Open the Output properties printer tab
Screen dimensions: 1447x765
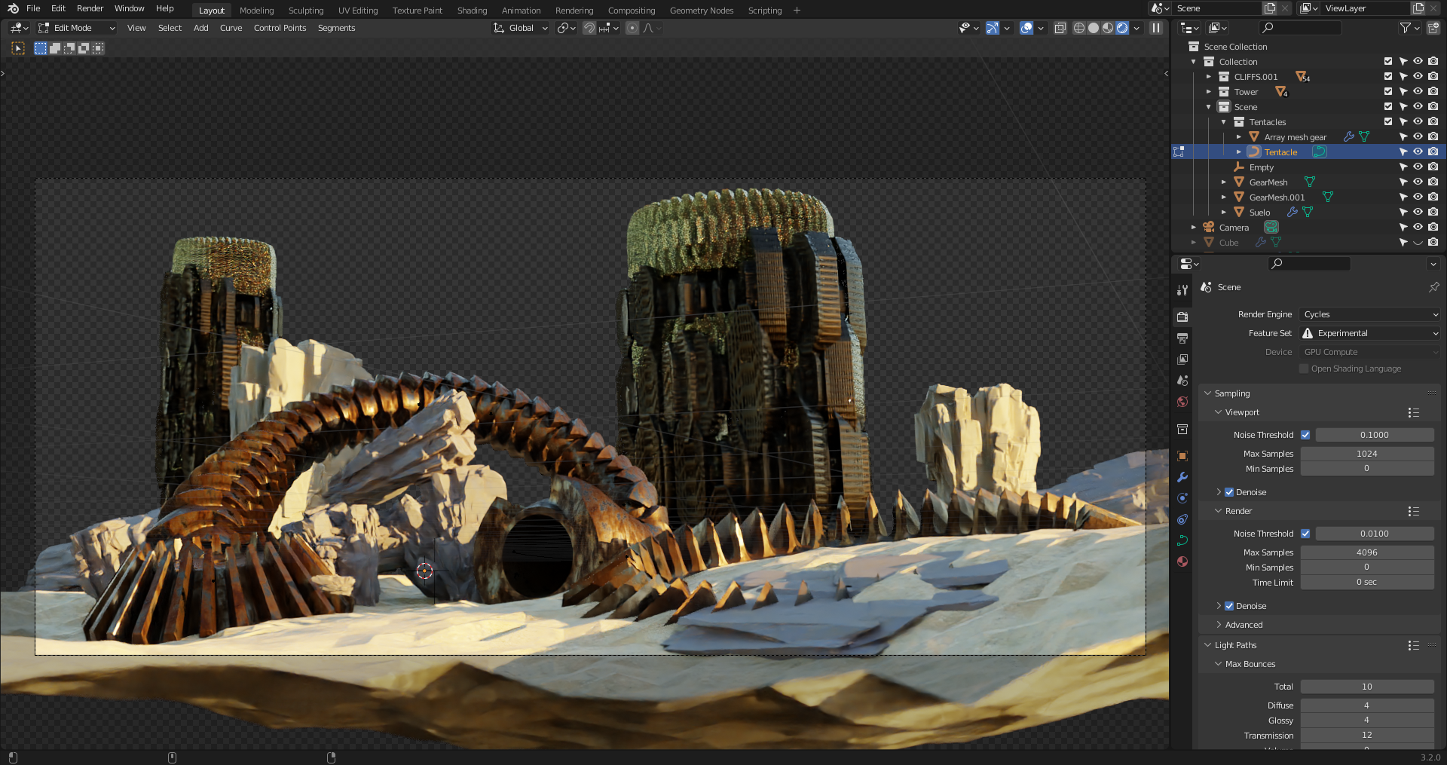click(1182, 338)
